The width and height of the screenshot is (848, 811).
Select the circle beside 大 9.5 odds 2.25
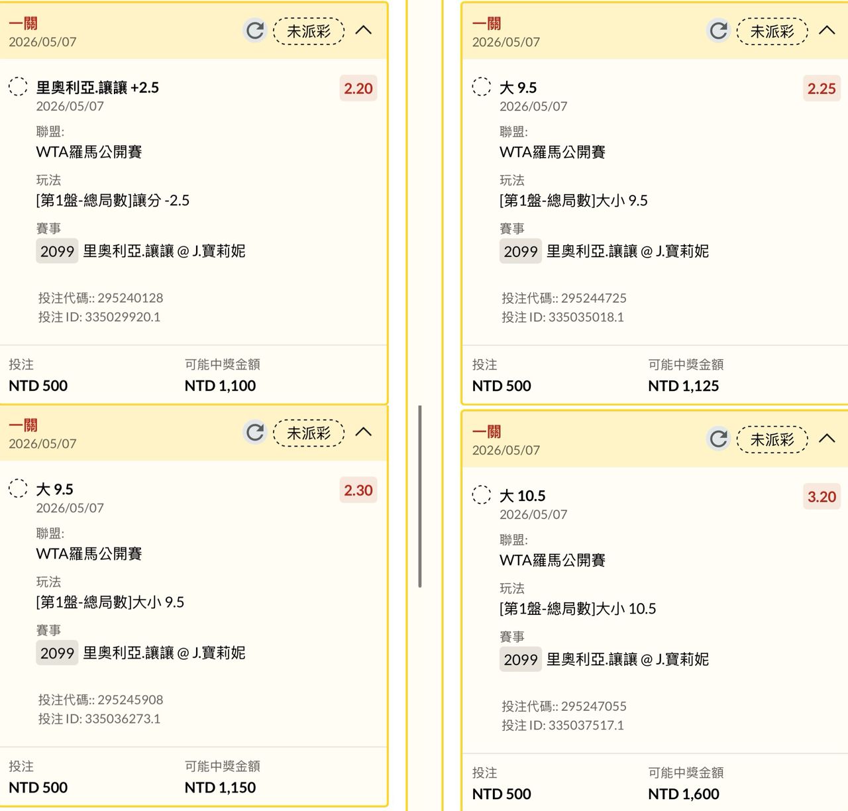click(x=482, y=86)
